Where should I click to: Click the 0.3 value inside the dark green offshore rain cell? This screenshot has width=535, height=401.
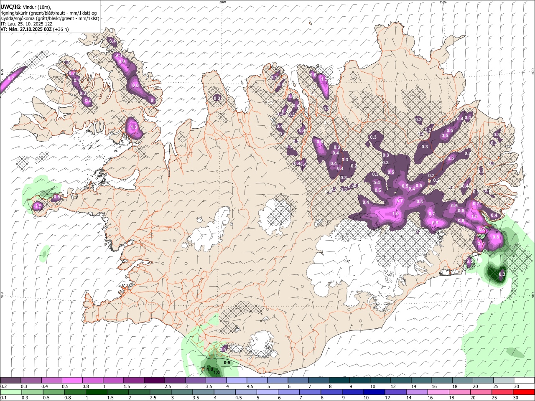click(x=502, y=274)
